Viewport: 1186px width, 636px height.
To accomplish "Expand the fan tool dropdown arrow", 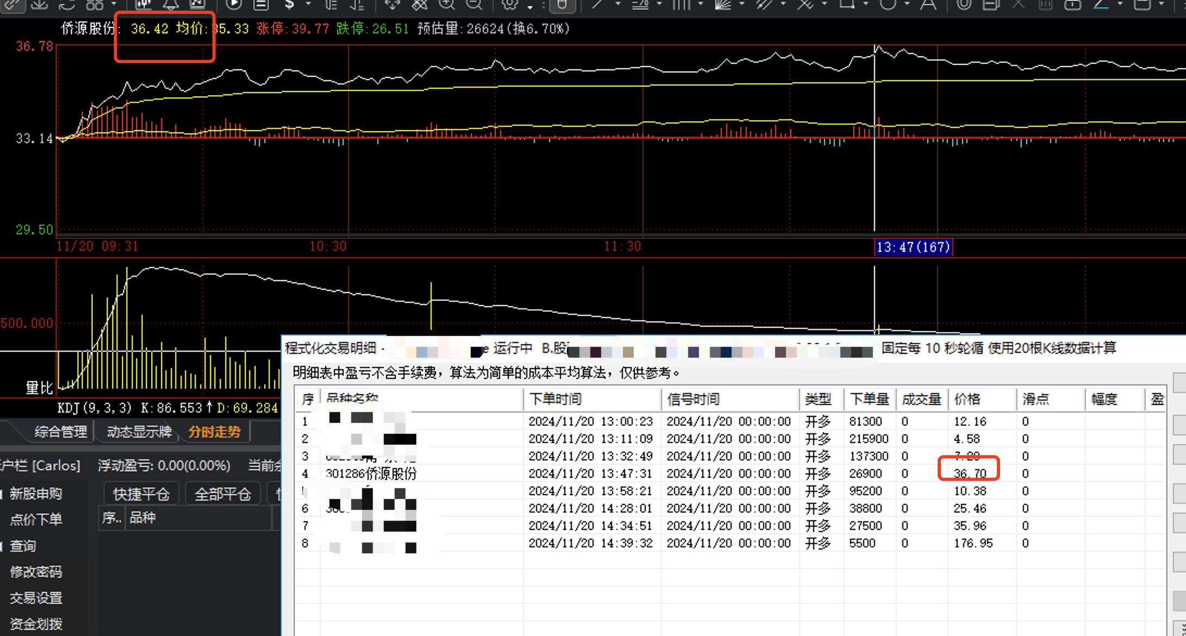I will tap(741, 4).
